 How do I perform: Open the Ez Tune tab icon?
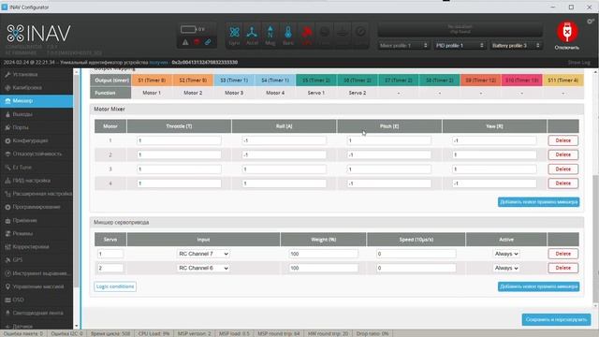(x=7, y=168)
